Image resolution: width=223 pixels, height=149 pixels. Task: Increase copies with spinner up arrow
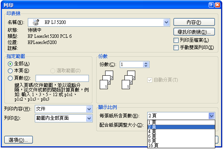coord(146,63)
